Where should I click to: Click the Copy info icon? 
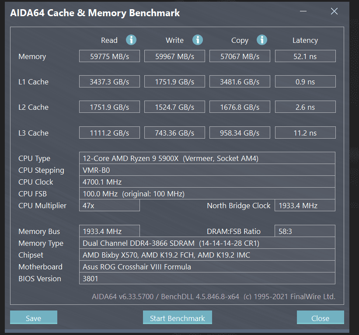click(x=261, y=40)
